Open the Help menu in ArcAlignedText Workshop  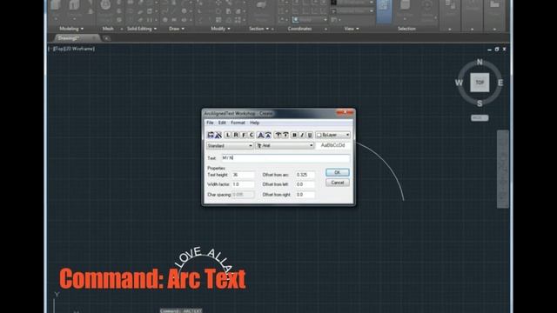pos(254,123)
